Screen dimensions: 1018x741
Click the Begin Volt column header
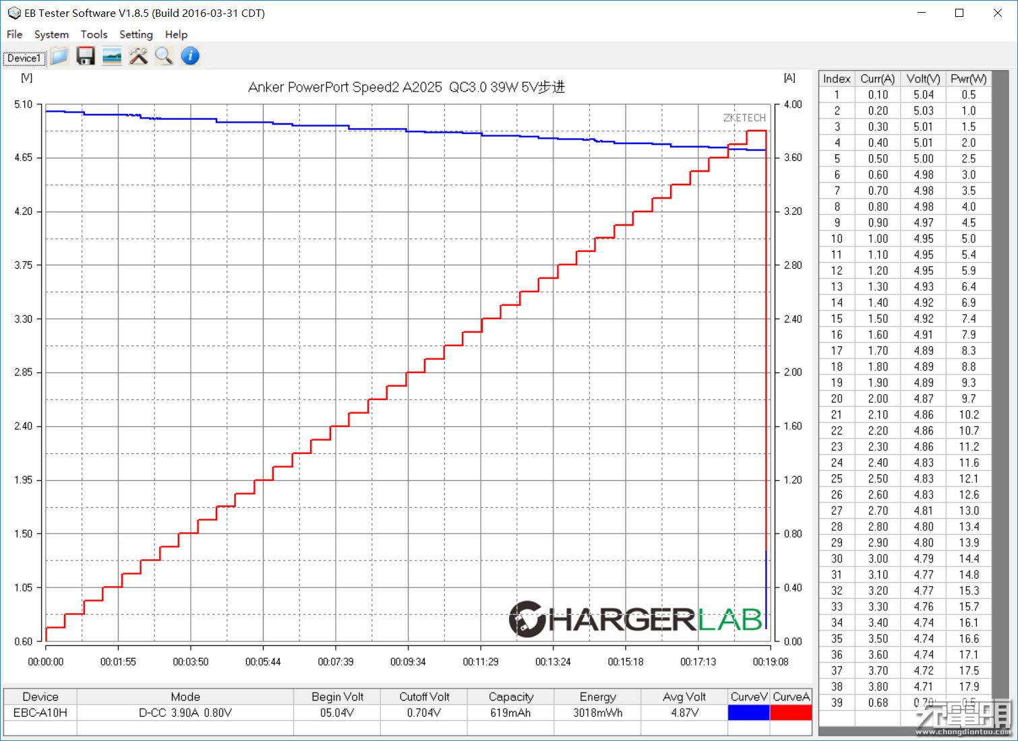pyautogui.click(x=337, y=697)
